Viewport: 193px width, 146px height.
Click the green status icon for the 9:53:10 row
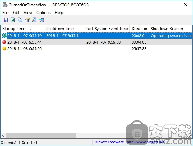[4, 35]
